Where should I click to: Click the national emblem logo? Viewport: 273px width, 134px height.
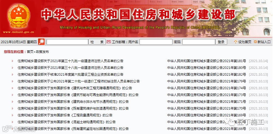pos(19,16)
